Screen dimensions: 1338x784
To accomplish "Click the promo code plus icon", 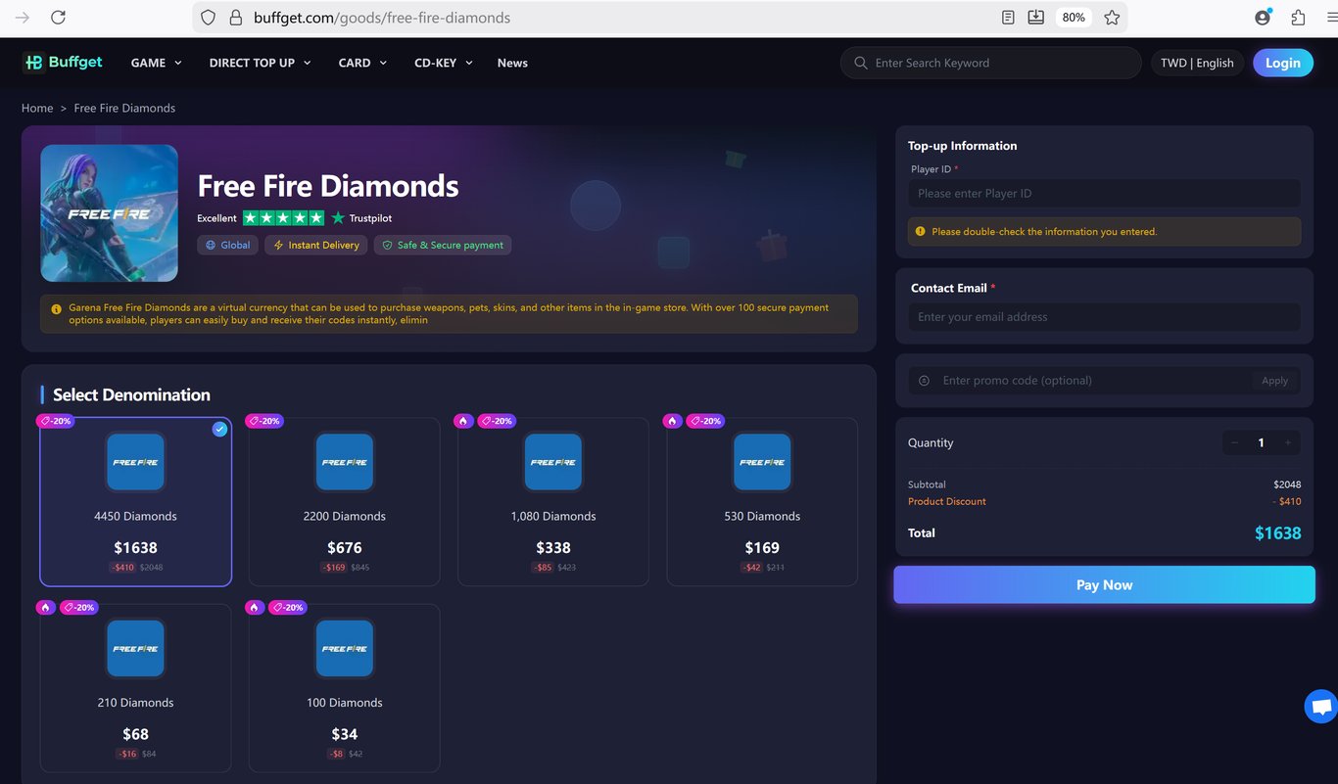I will click(x=924, y=381).
